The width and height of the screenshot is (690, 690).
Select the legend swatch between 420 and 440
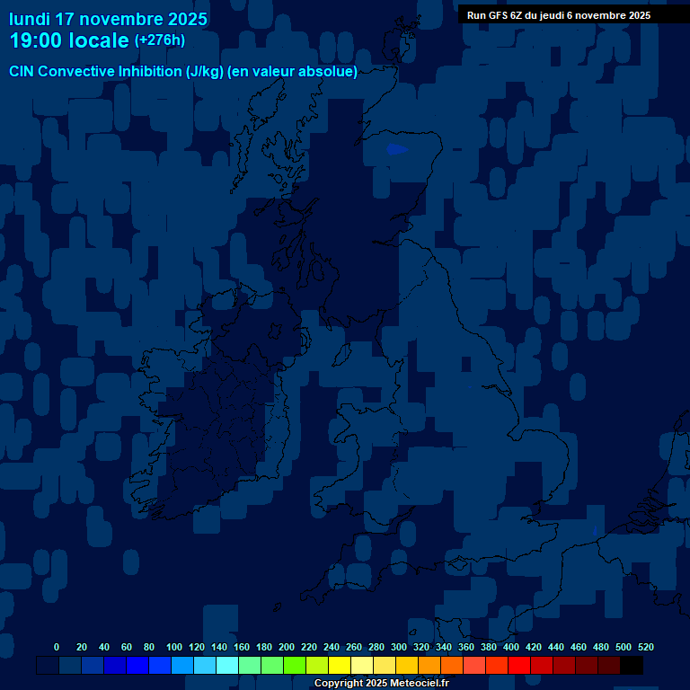tap(541, 665)
